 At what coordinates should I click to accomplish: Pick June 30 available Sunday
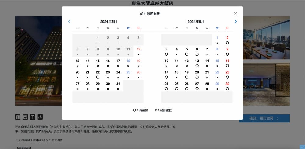click(x=228, y=86)
